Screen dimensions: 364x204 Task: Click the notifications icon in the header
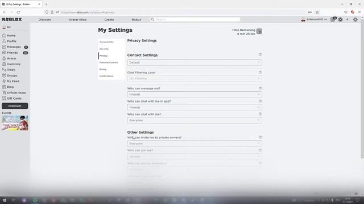click(333, 20)
